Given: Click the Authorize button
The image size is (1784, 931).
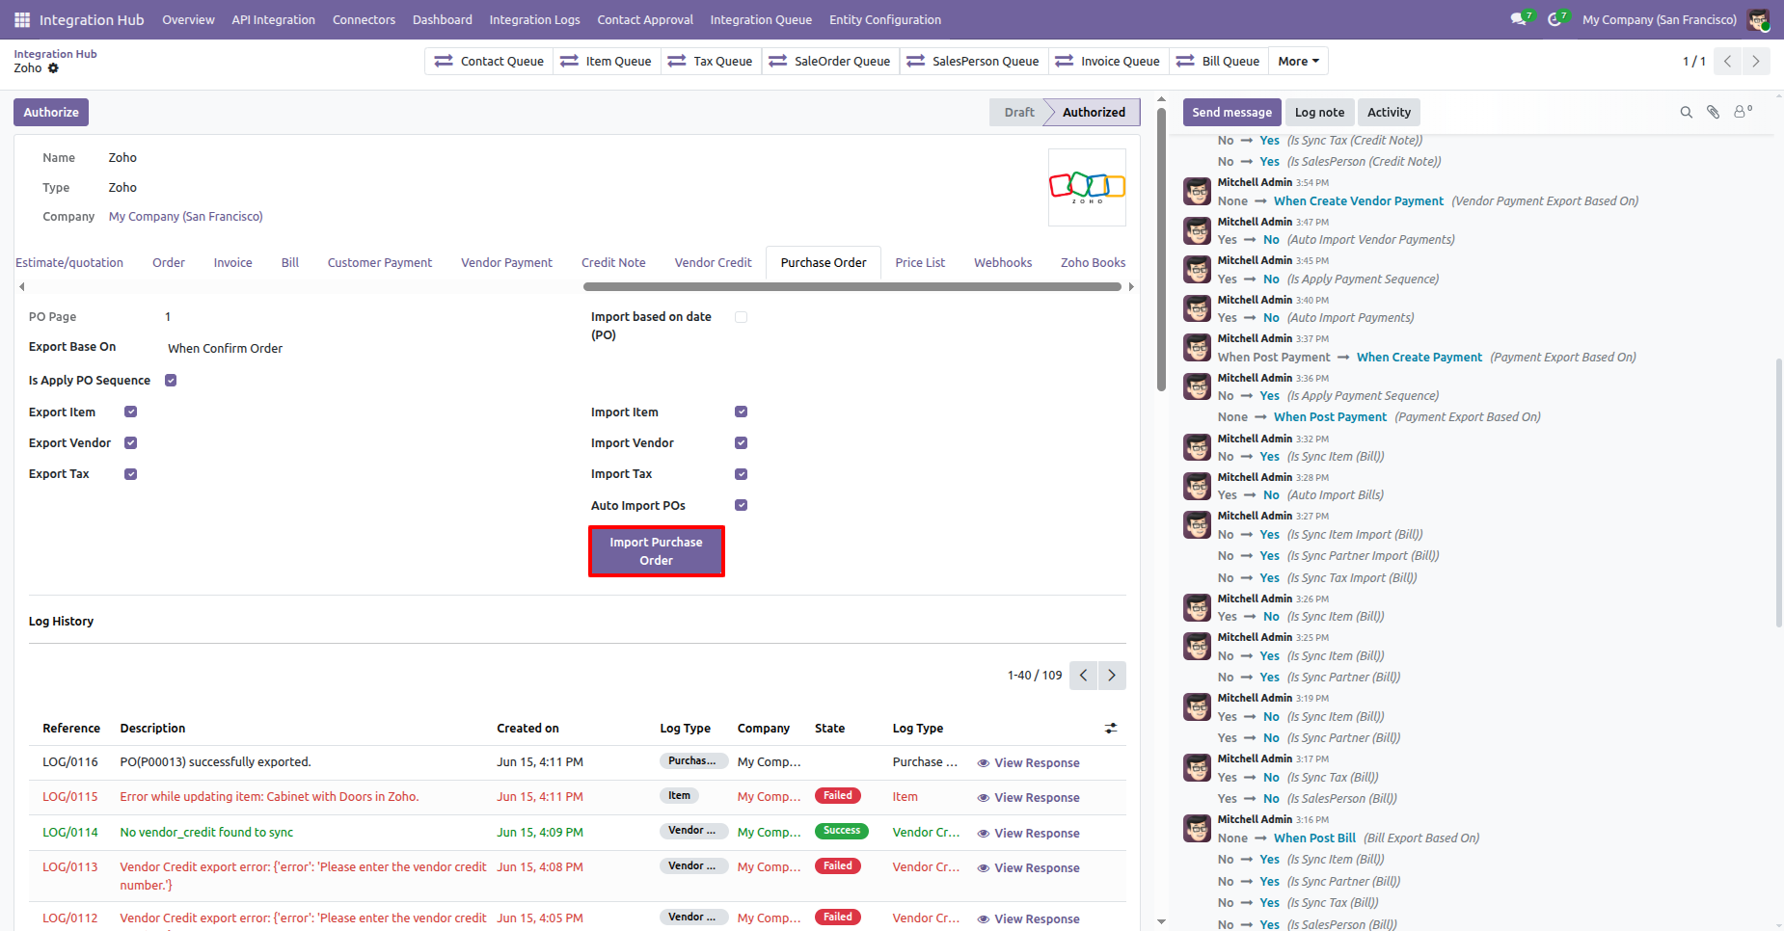Looking at the screenshot, I should coord(51,113).
